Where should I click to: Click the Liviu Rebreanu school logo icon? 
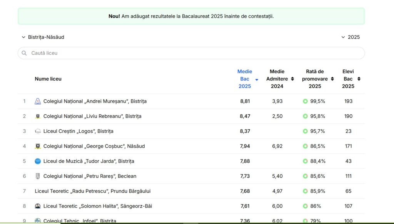pos(38,116)
